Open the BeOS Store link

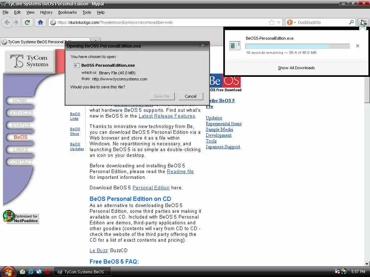[x=75, y=131]
